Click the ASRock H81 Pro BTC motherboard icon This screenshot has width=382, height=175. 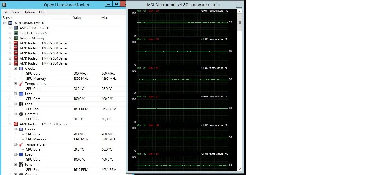(x=16, y=28)
